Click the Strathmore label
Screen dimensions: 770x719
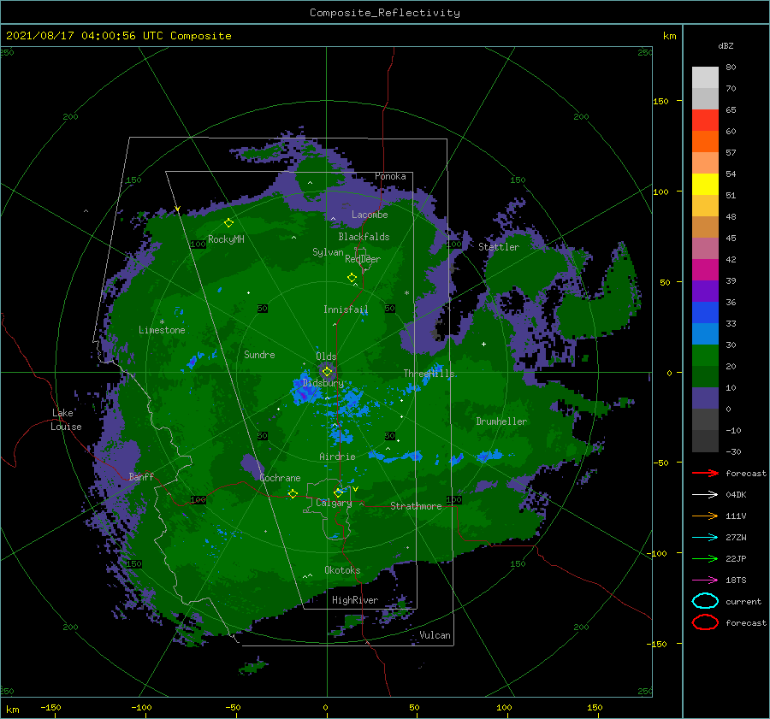416,506
